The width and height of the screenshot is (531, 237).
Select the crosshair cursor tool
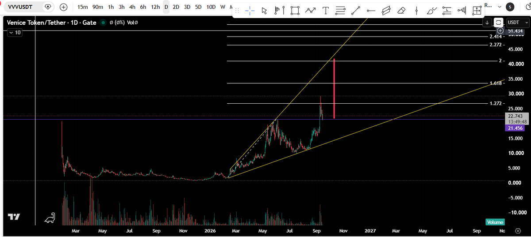point(250,11)
